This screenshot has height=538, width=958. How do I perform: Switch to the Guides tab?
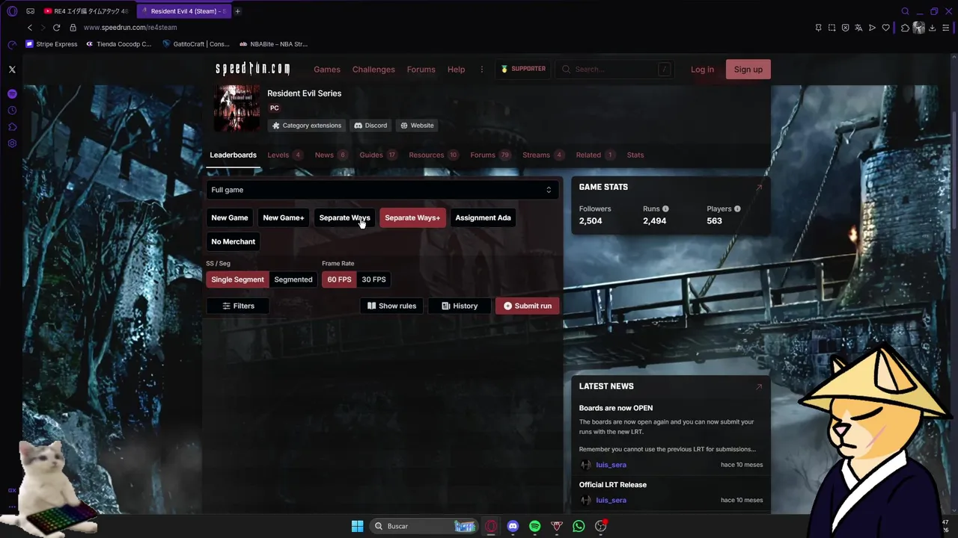point(378,155)
